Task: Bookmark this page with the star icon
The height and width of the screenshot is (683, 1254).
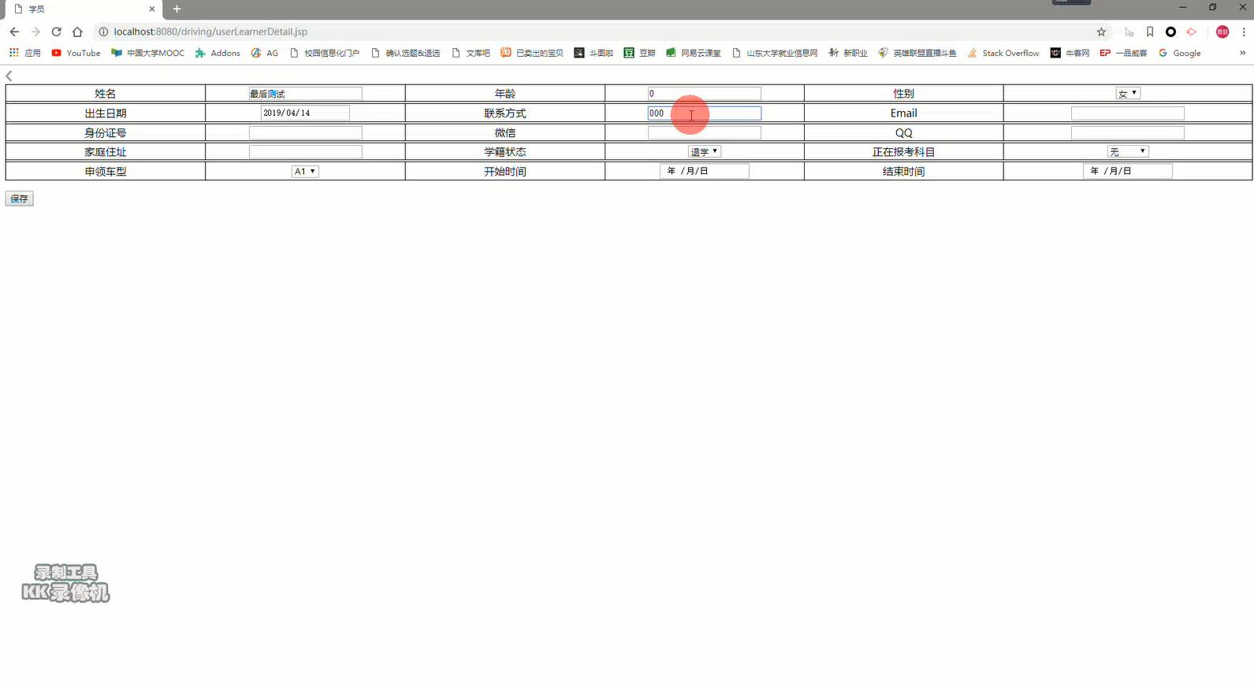Action: click(x=1101, y=32)
